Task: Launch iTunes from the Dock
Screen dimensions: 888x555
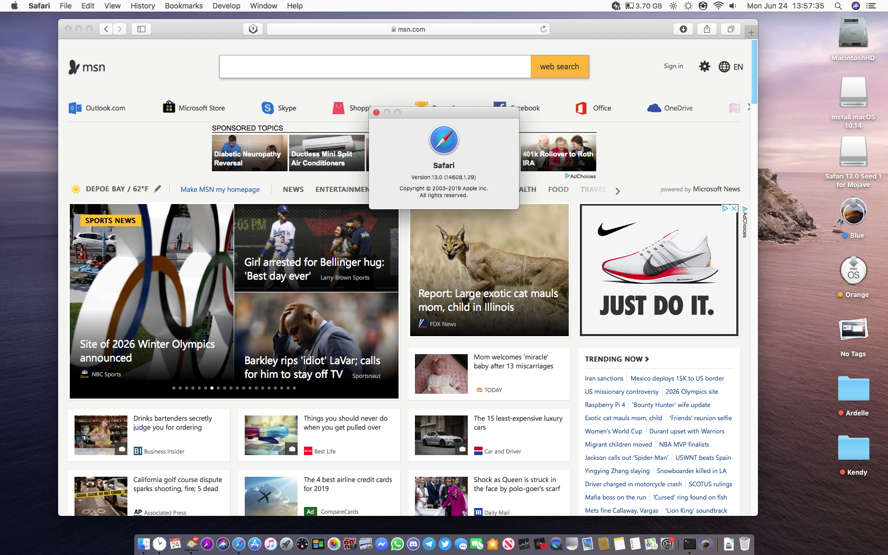Action: [271, 543]
